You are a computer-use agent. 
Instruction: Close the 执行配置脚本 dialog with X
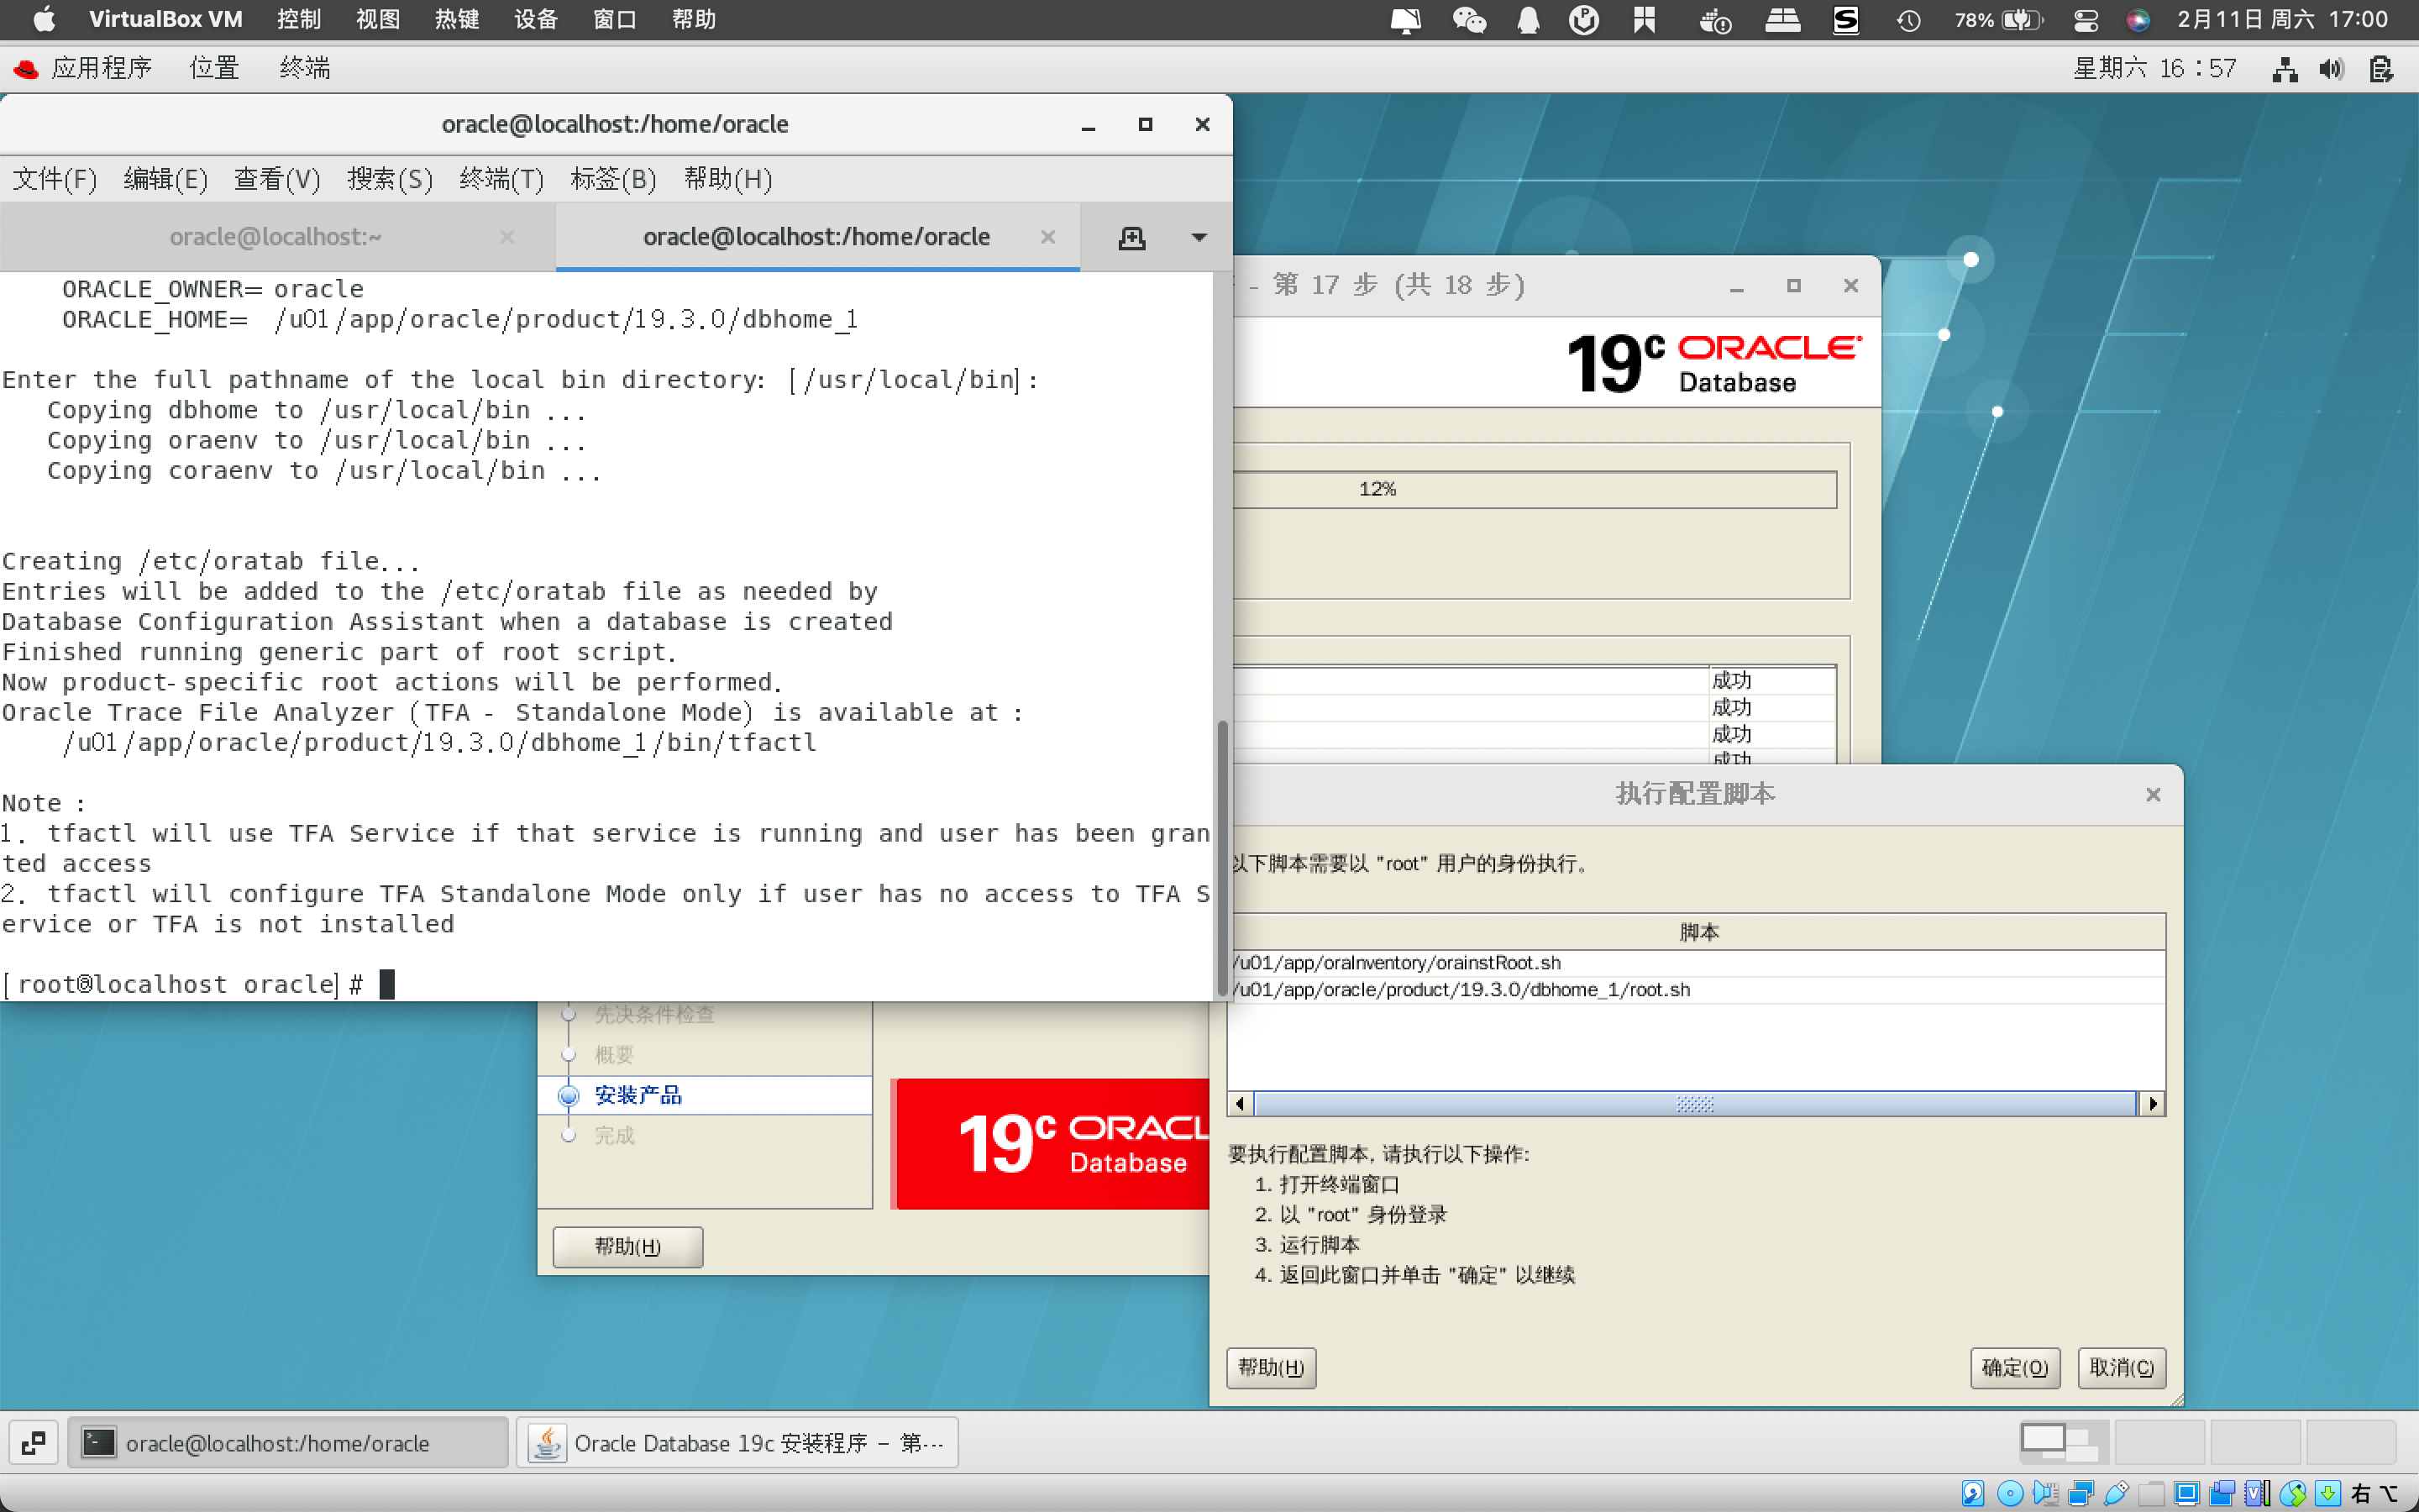coord(2153,794)
